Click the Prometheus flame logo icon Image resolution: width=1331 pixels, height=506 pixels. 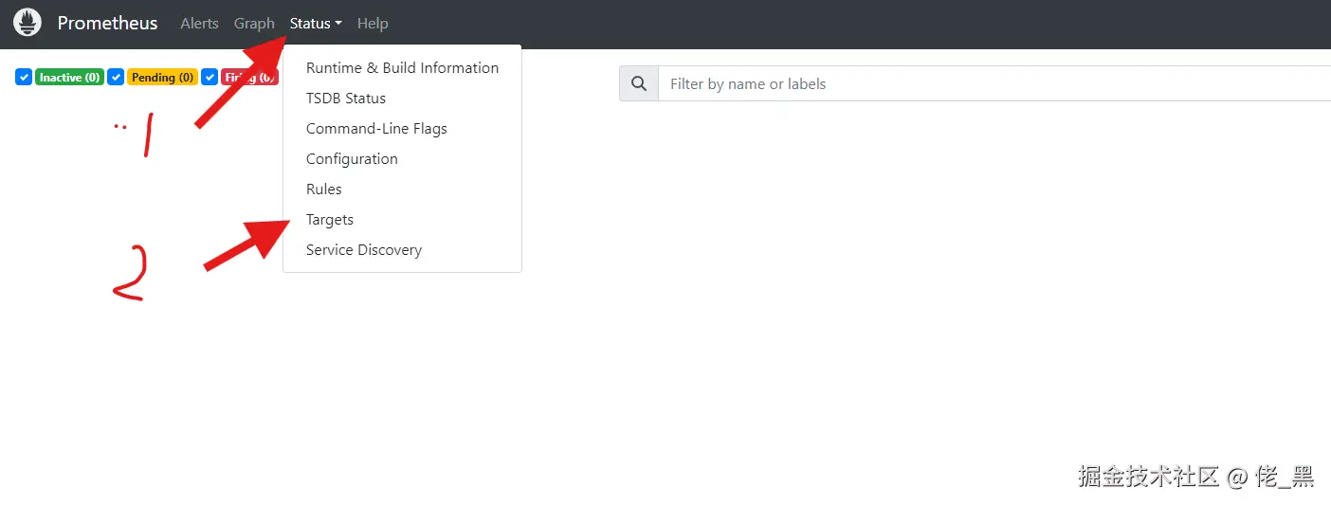(27, 23)
